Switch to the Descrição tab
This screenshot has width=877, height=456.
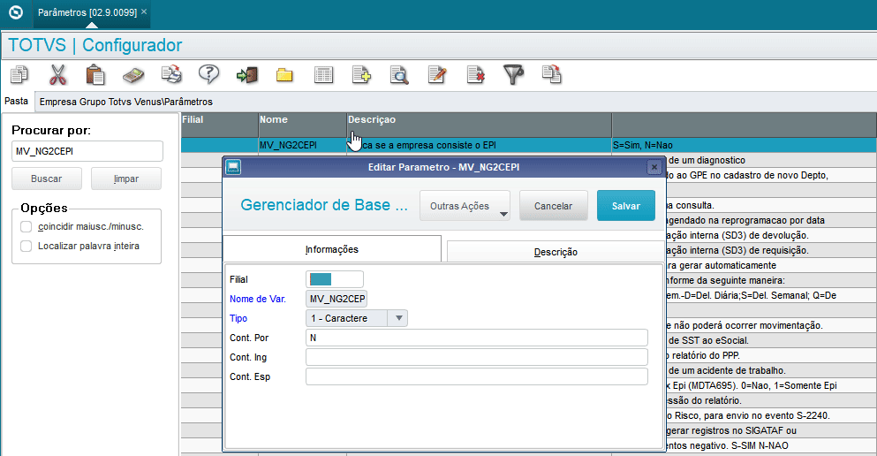point(556,252)
